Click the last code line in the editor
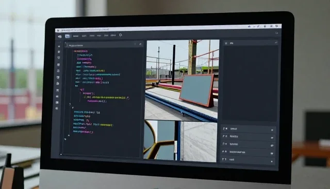330x189 pixels. click(x=83, y=132)
